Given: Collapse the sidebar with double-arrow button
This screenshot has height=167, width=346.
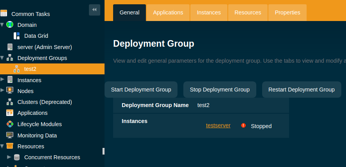Looking at the screenshot, I should point(94,10).
